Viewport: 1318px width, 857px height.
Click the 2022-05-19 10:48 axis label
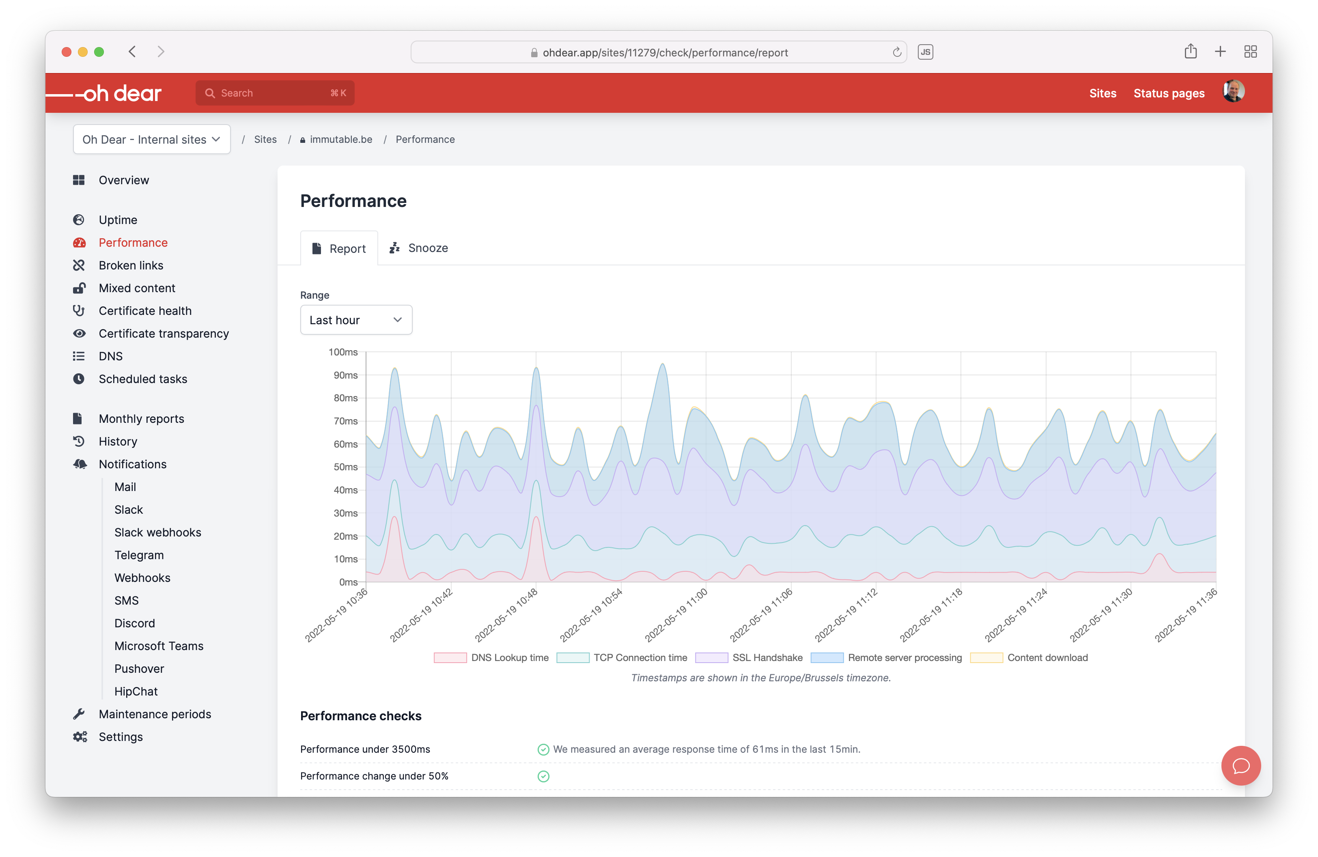pos(506,616)
